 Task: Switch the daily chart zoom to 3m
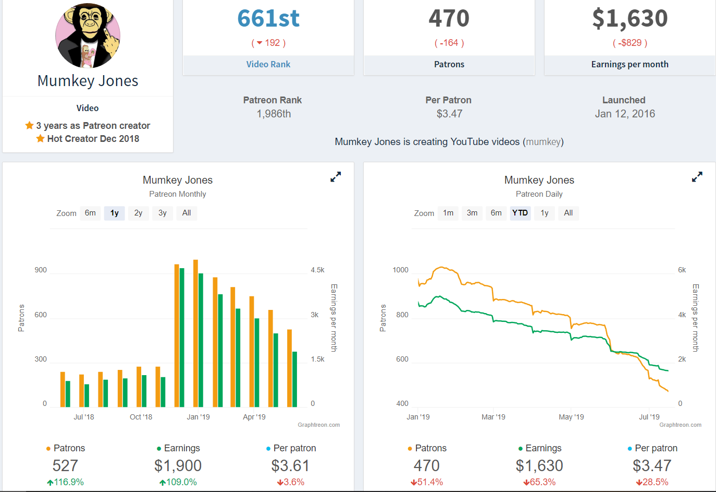coord(472,213)
